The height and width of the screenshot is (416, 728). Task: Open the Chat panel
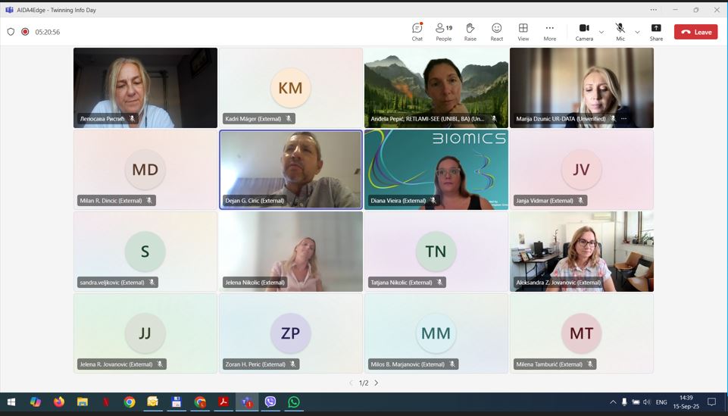click(417, 31)
